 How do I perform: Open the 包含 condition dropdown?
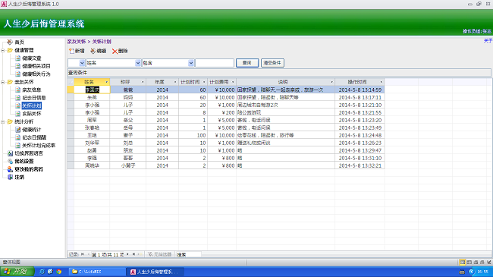click(191, 63)
